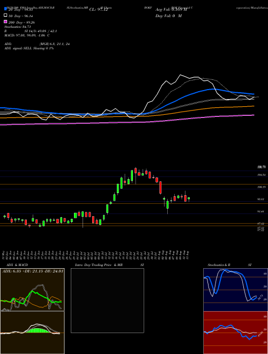The width and height of the screenshot is (268, 354).
Task: Open the ADX indicator chart thumbnail
Action: (x=32, y=290)
